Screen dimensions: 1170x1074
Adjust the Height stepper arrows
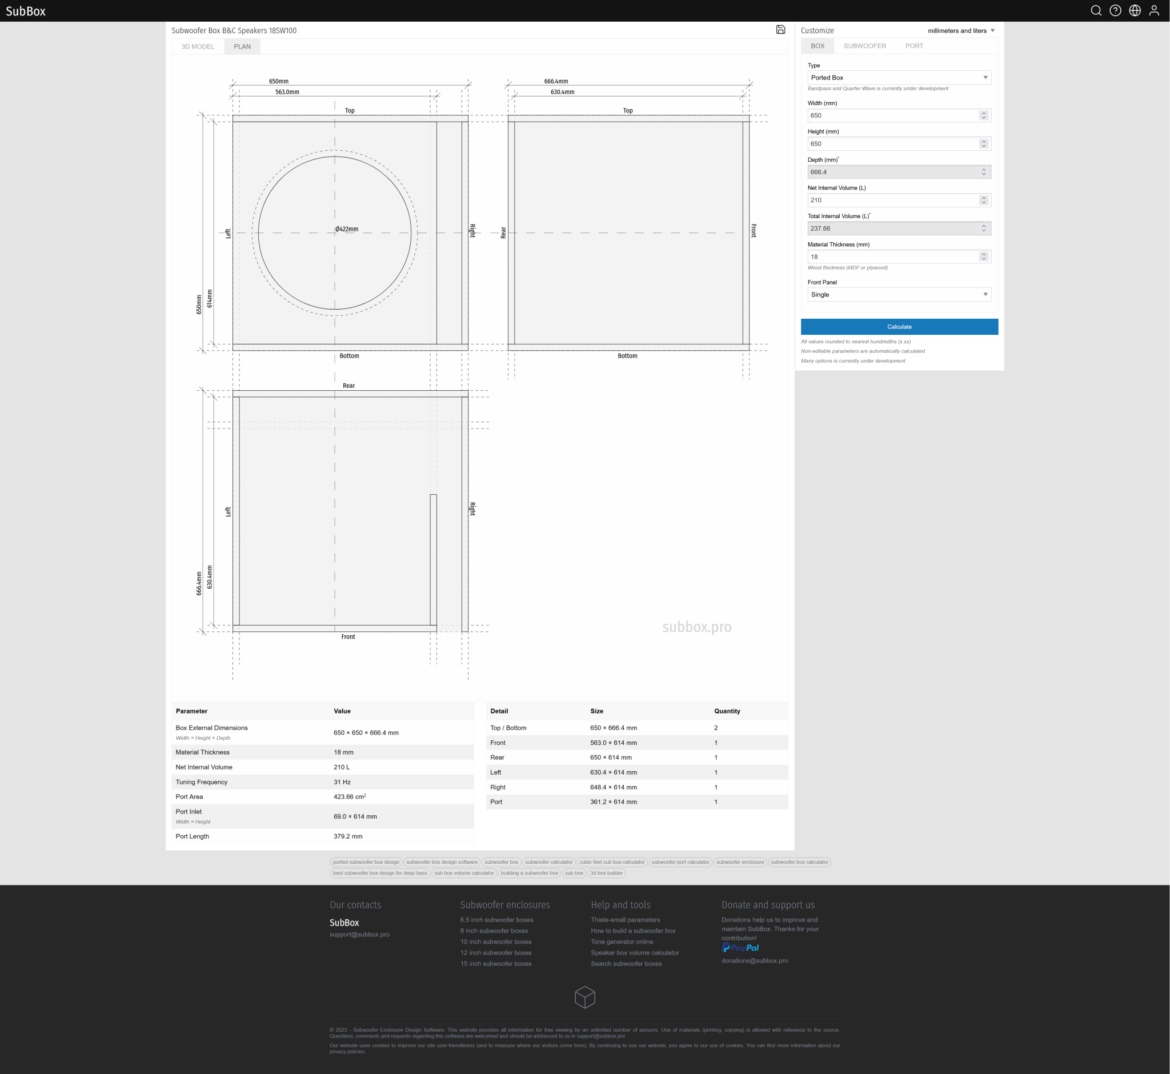tap(983, 143)
